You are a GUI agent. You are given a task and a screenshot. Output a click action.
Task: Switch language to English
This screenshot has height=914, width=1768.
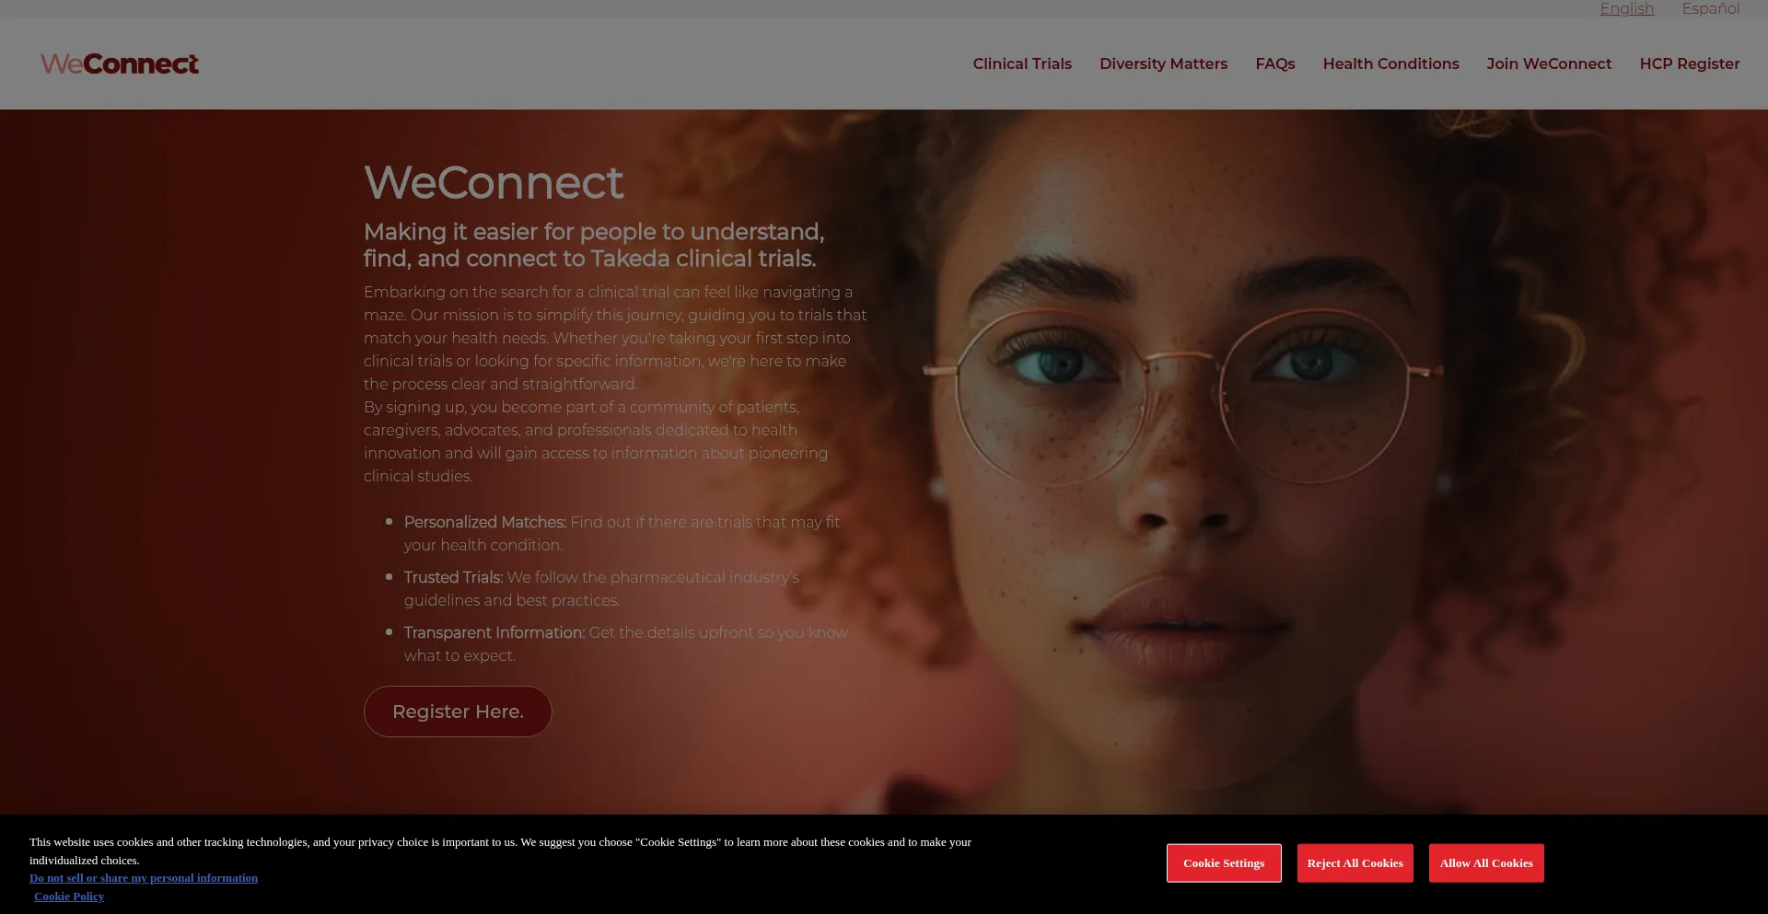(1627, 8)
